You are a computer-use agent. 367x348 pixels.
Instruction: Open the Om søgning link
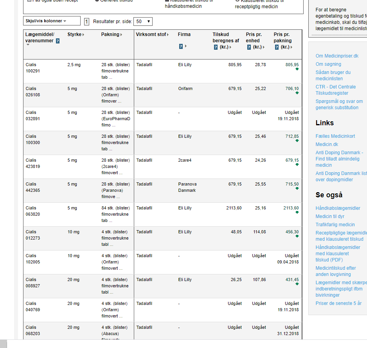coord(328,64)
